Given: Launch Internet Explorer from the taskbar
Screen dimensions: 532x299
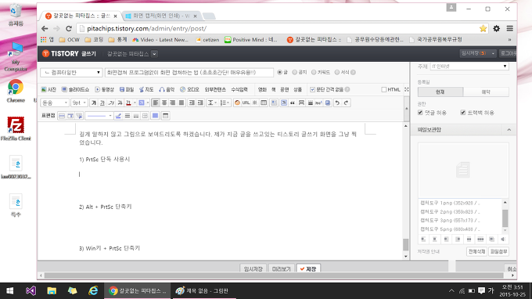Looking at the screenshot, I should (x=93, y=291).
